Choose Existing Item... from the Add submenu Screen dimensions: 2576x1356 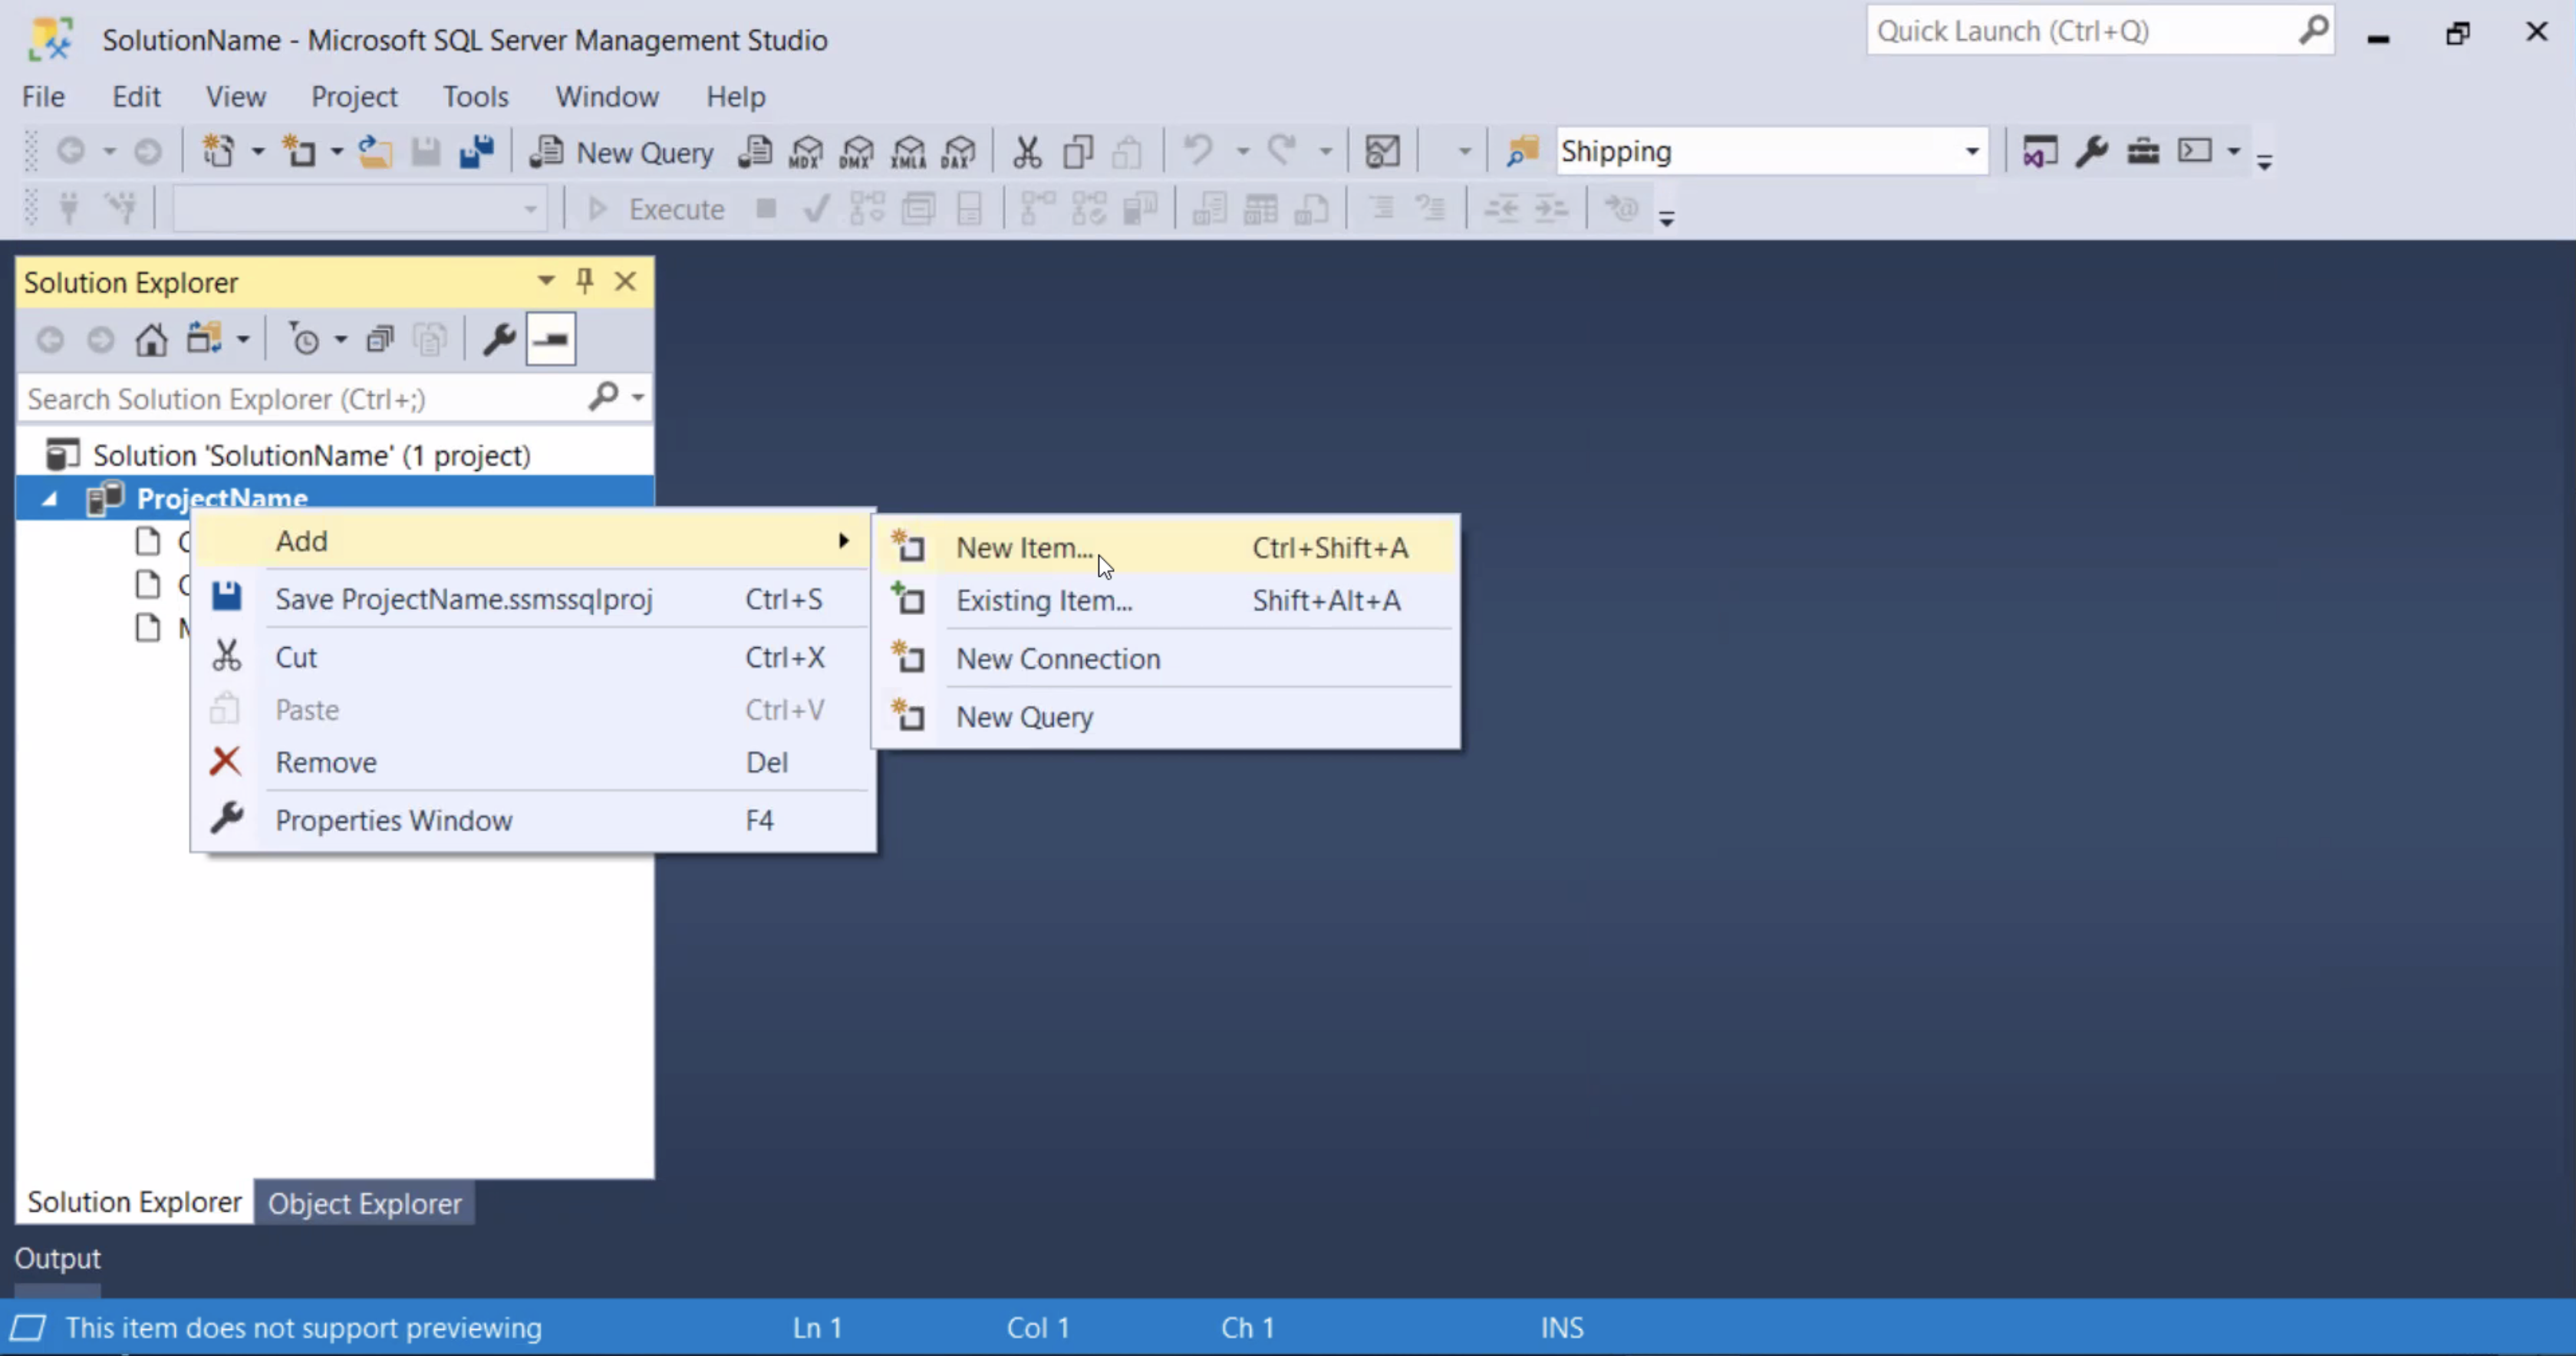coord(1166,600)
